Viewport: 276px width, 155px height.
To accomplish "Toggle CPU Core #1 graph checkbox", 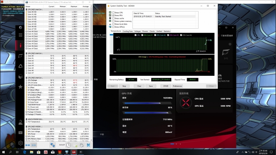I will click(x=142, y=35).
